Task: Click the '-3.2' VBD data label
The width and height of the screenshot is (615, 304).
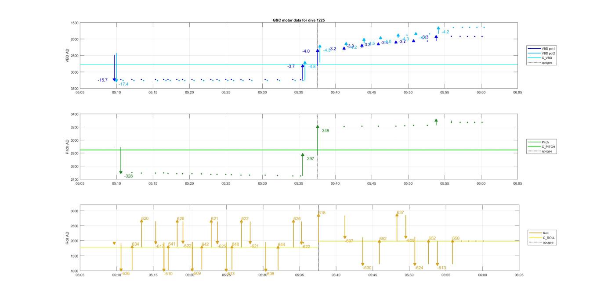Action: click(333, 49)
